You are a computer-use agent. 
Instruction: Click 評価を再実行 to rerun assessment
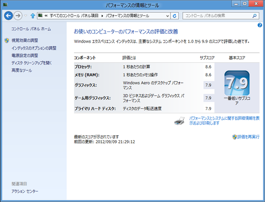248,137
